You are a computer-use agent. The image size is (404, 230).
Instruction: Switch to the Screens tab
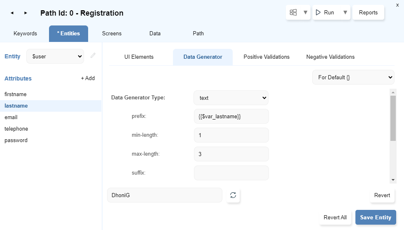(112, 33)
